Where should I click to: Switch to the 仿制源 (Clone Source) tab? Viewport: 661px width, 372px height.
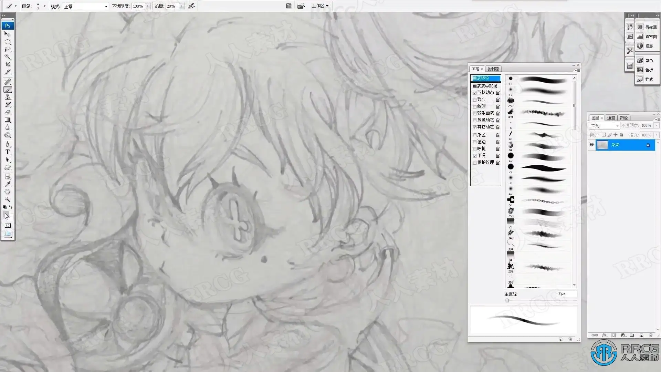(493, 69)
